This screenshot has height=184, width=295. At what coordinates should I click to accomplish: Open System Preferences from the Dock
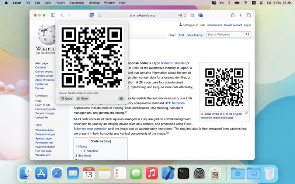tap(199, 173)
